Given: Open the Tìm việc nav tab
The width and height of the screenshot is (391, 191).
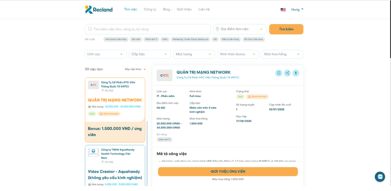Looking at the screenshot, I should click(x=131, y=9).
